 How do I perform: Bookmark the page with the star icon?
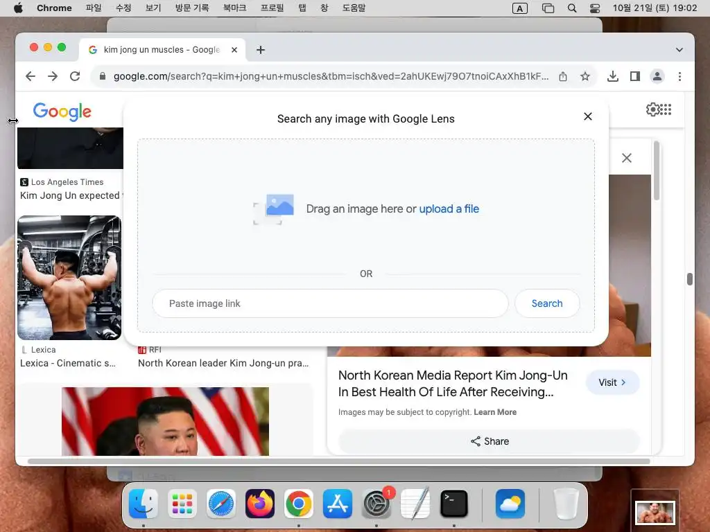(585, 76)
